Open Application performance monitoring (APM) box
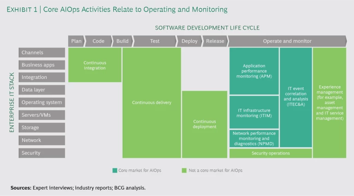The height and width of the screenshot is (196, 354). [254, 71]
